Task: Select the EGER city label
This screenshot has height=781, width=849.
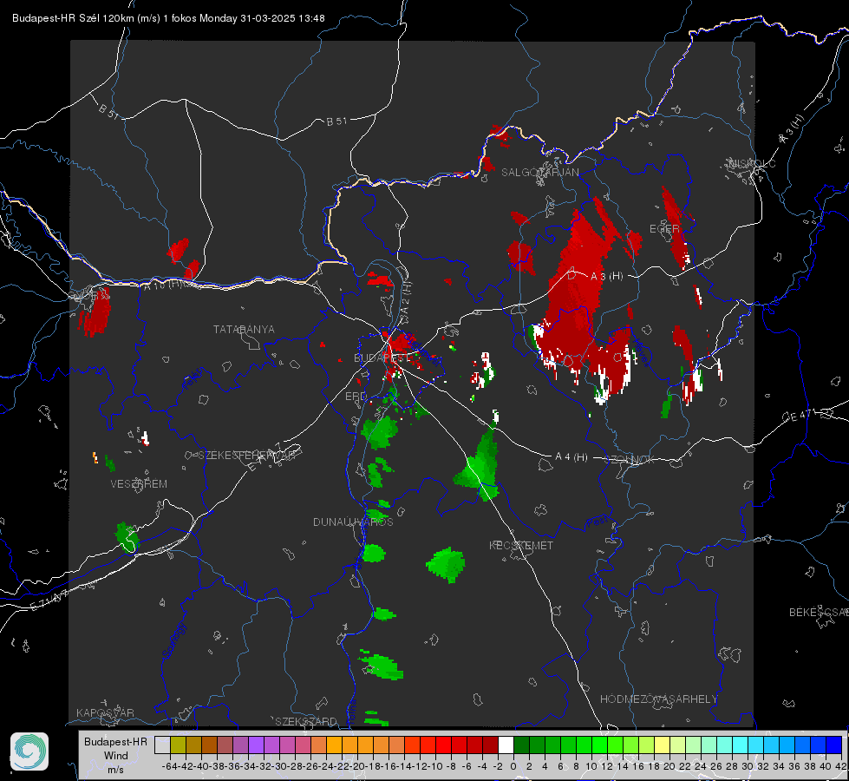Action: (x=664, y=229)
